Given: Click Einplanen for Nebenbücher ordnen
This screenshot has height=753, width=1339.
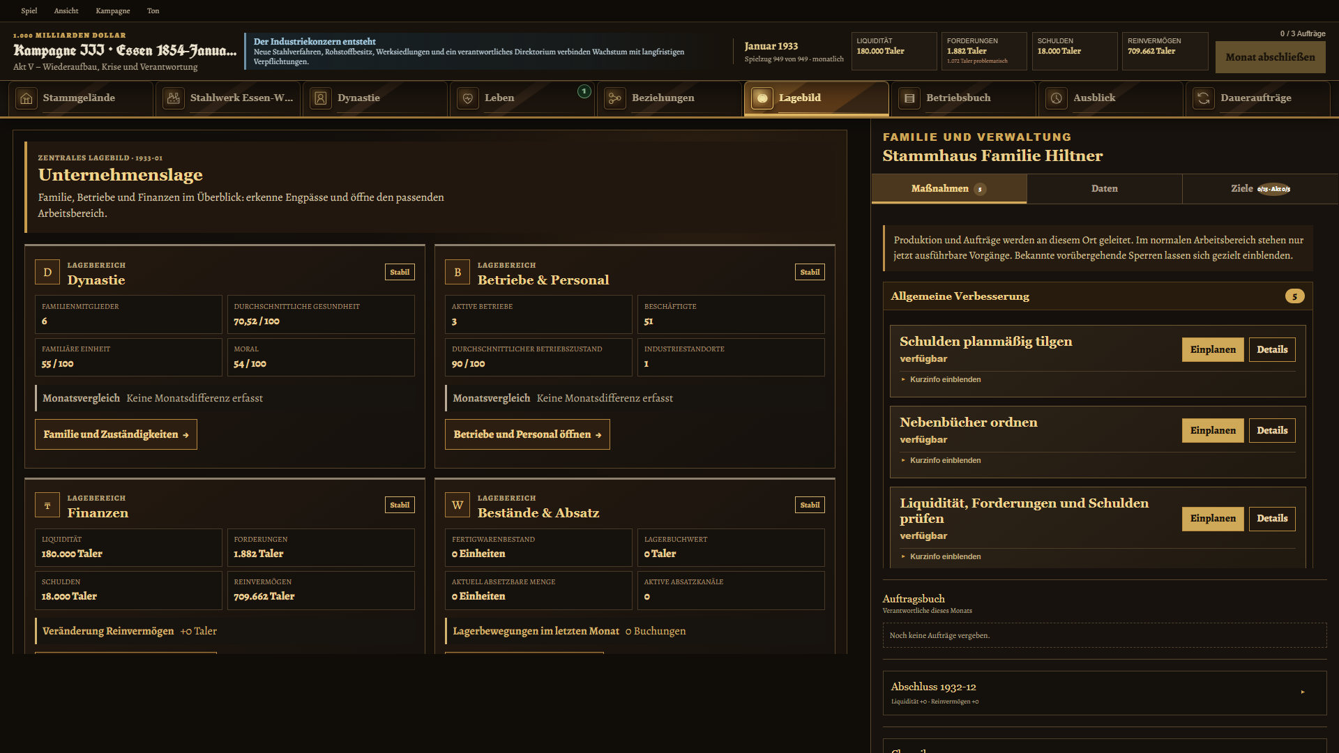Looking at the screenshot, I should pos(1213,431).
